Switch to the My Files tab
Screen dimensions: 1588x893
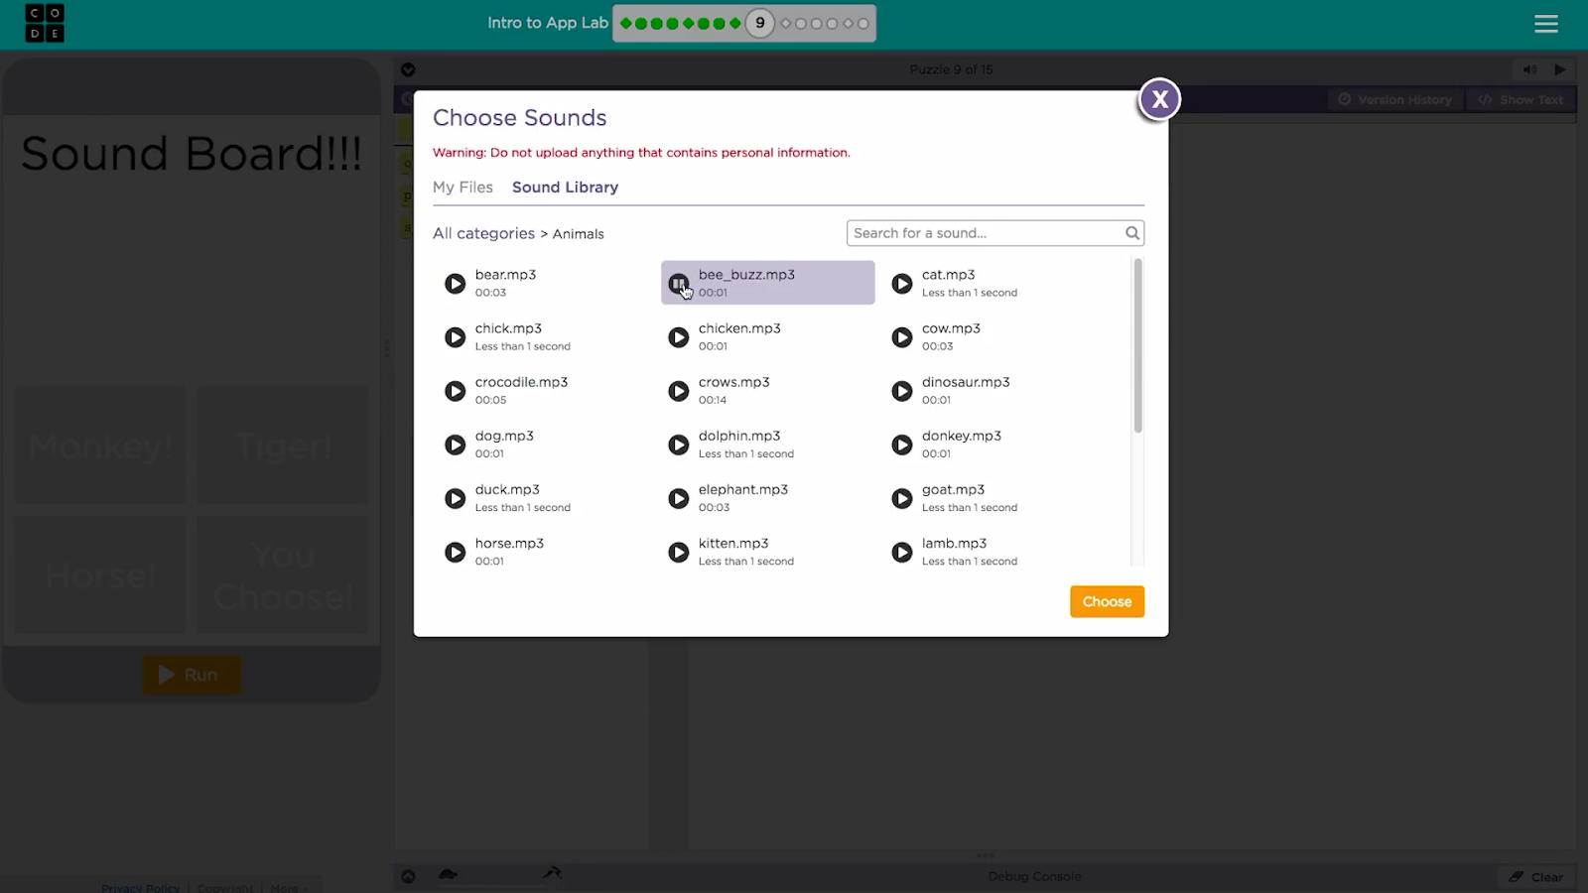(x=463, y=188)
